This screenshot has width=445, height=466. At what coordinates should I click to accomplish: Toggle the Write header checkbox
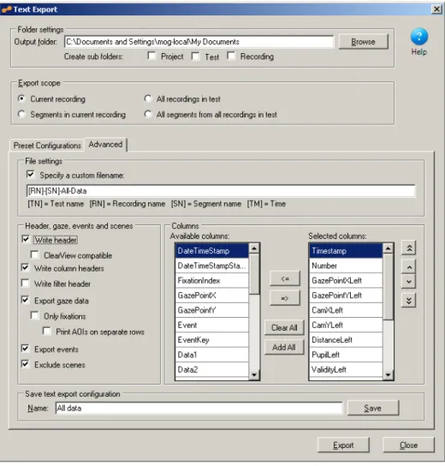coord(26,239)
